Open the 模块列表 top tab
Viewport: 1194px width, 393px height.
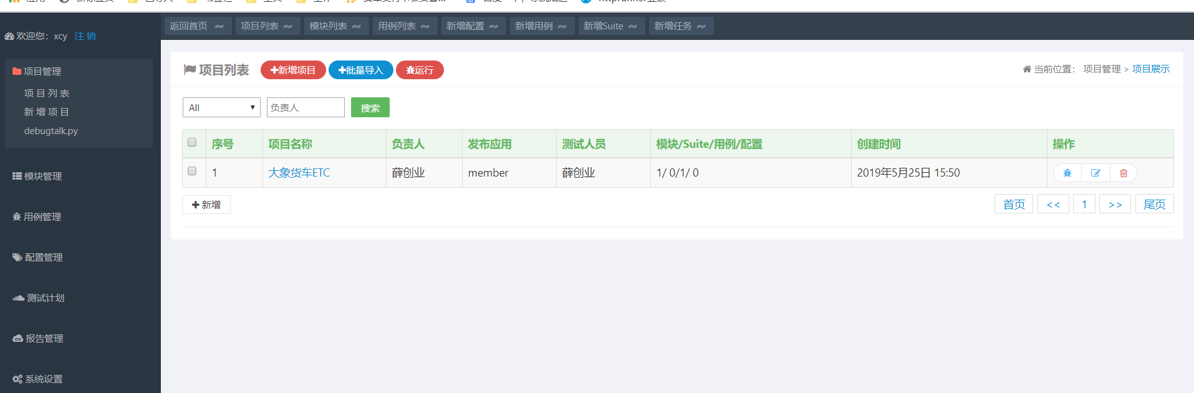point(336,26)
